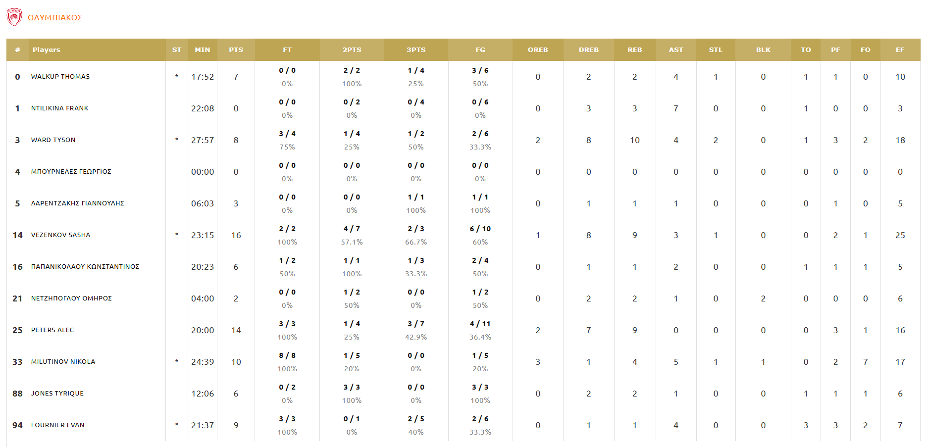Select player MILUTINOV NIKOLA

tap(63, 362)
